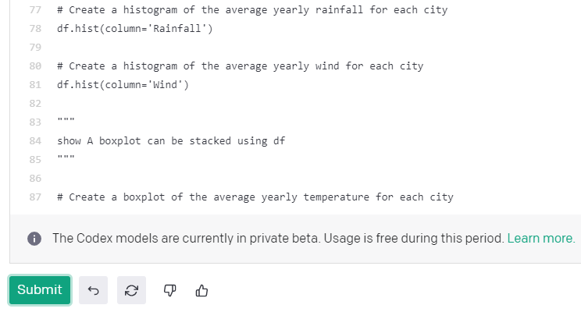This screenshot has height=312, width=581.
Task: Click the regenerate refresh icon
Action: coord(131,290)
